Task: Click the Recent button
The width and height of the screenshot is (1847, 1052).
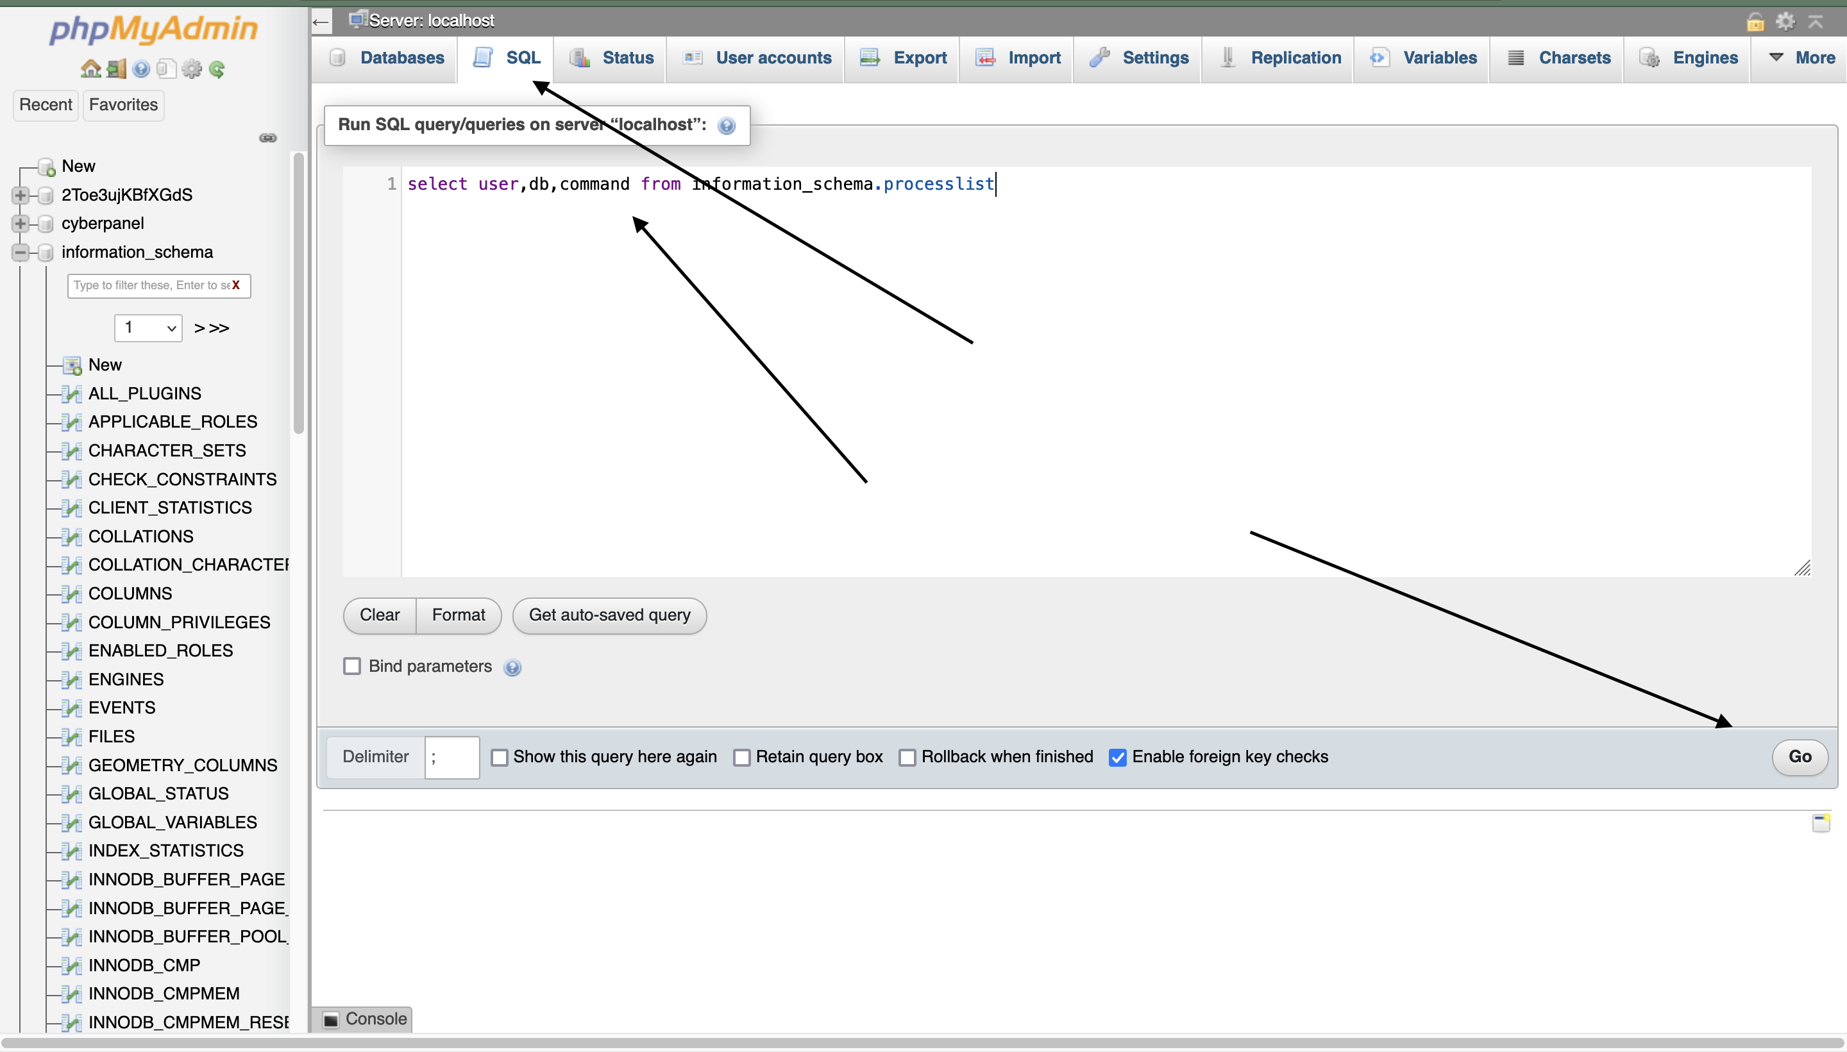Action: 46,104
